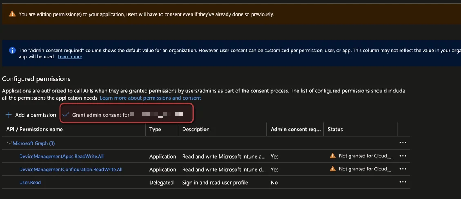Click warning icon in DeviceManagementApps.ReadWrite.All status
Viewport: 461px width, 199px height.
pyautogui.click(x=332, y=156)
